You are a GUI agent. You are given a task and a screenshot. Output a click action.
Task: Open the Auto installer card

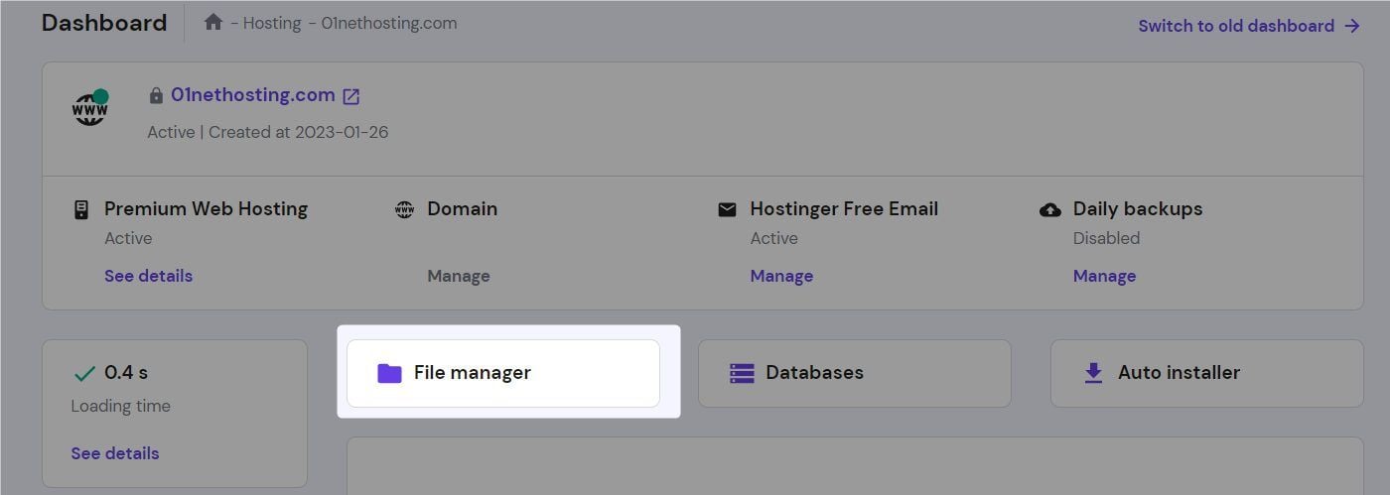(x=1207, y=373)
